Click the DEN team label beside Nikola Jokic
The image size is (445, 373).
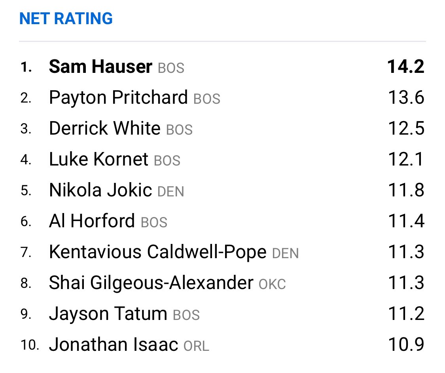click(170, 192)
